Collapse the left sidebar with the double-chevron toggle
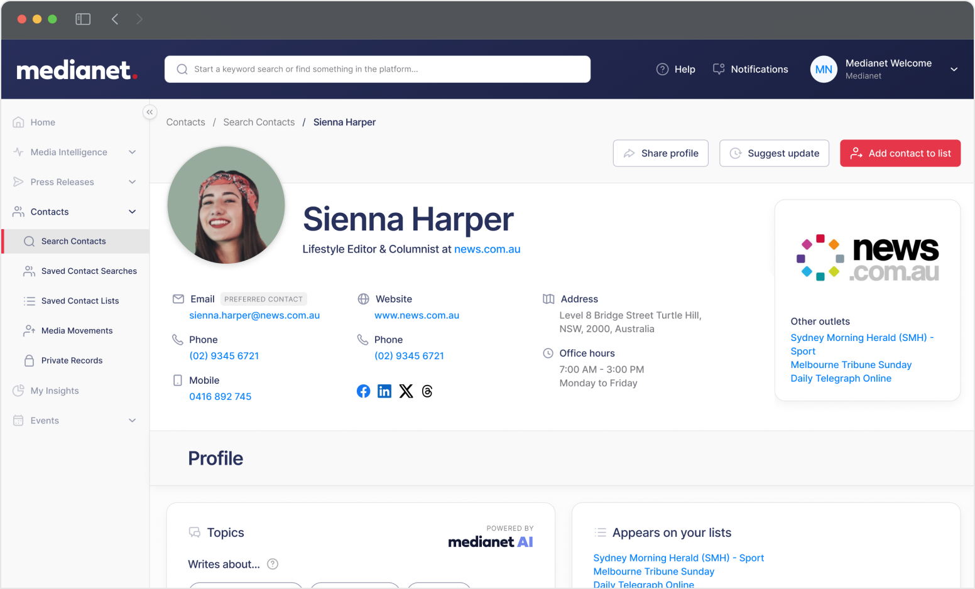Screen dimensions: 975x589 click(x=150, y=112)
